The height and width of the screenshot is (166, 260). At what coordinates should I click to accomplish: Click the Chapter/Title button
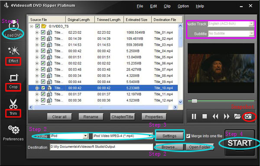coord(122,117)
